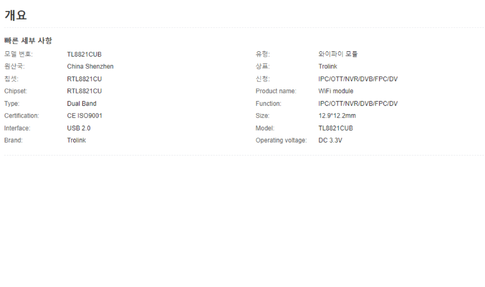Click the 'Operating voltage:' label
Image resolution: width=485 pixels, height=287 pixels.
pyautogui.click(x=281, y=140)
